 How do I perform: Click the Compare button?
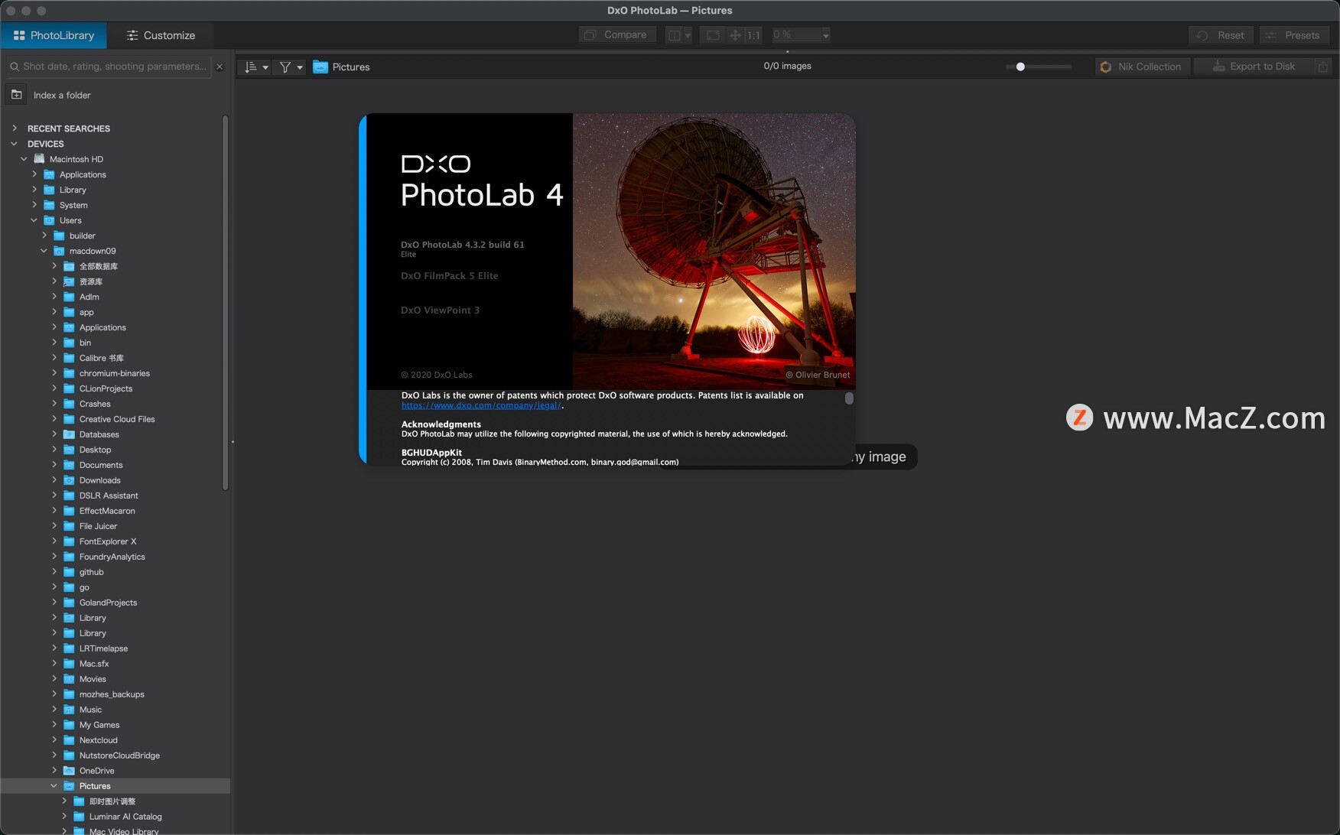tap(616, 34)
